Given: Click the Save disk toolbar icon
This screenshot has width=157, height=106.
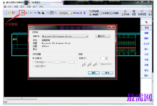Looking at the screenshot, I should [13, 13].
